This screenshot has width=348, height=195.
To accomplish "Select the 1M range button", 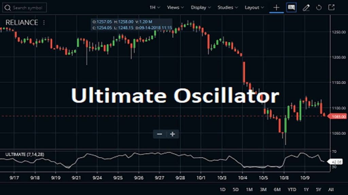I will [x=249, y=190].
